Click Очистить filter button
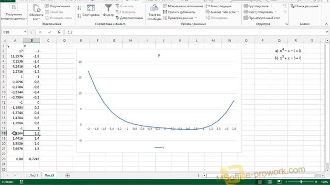 124,6
